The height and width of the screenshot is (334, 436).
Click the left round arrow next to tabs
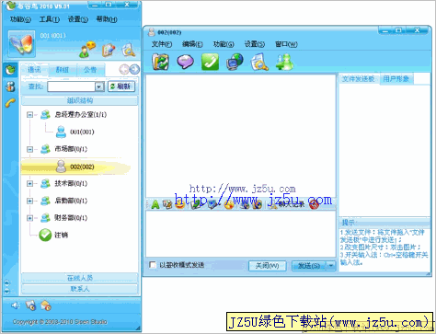[x=124, y=70]
